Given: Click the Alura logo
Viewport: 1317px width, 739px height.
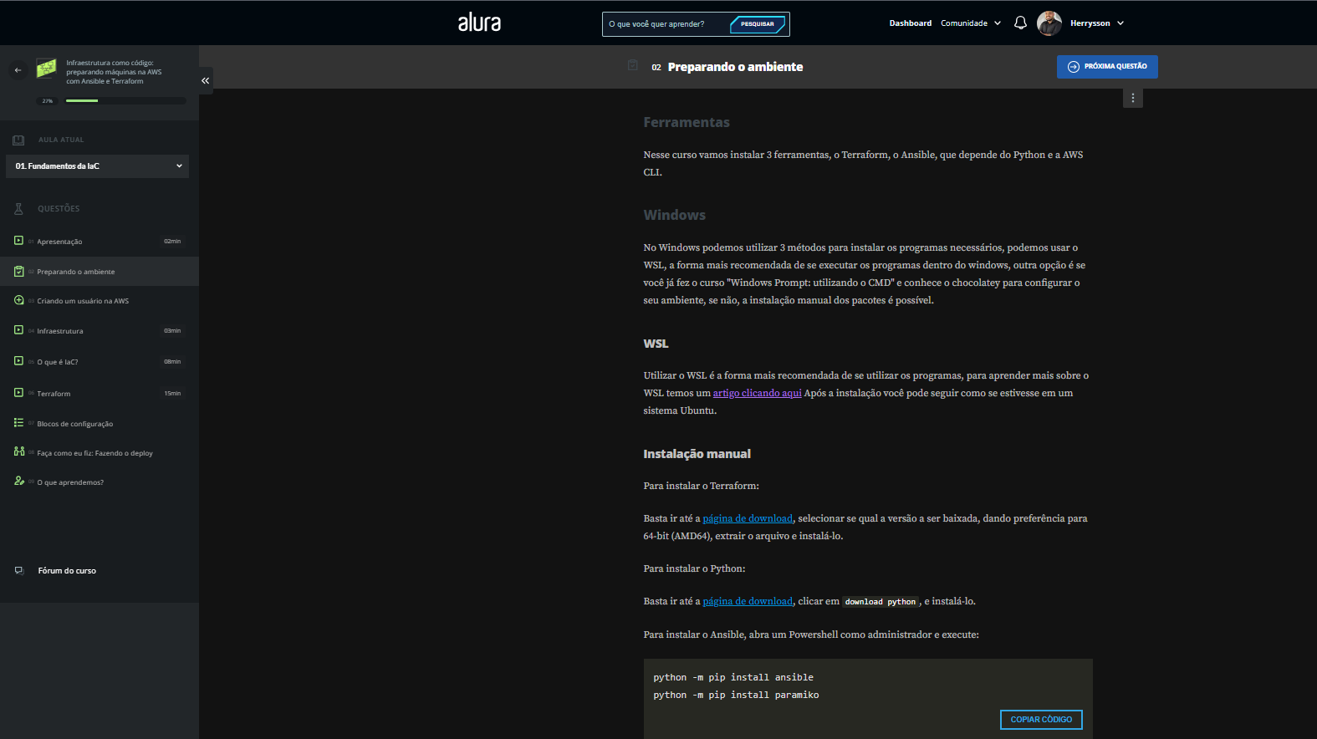Looking at the screenshot, I should 479,23.
